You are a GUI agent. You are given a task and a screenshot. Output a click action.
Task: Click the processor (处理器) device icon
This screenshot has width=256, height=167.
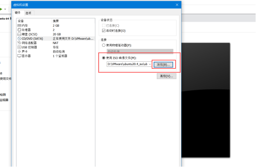click(x=19, y=30)
